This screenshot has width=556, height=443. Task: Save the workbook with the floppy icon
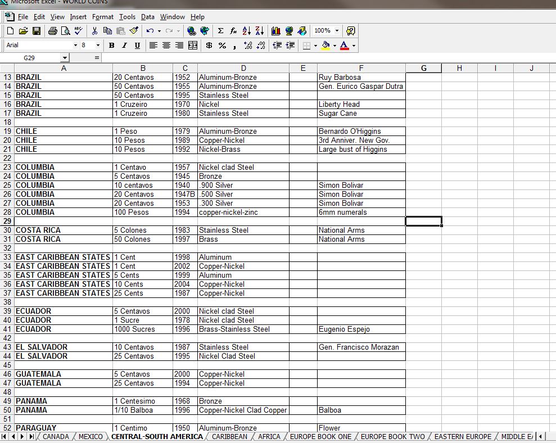(36, 31)
